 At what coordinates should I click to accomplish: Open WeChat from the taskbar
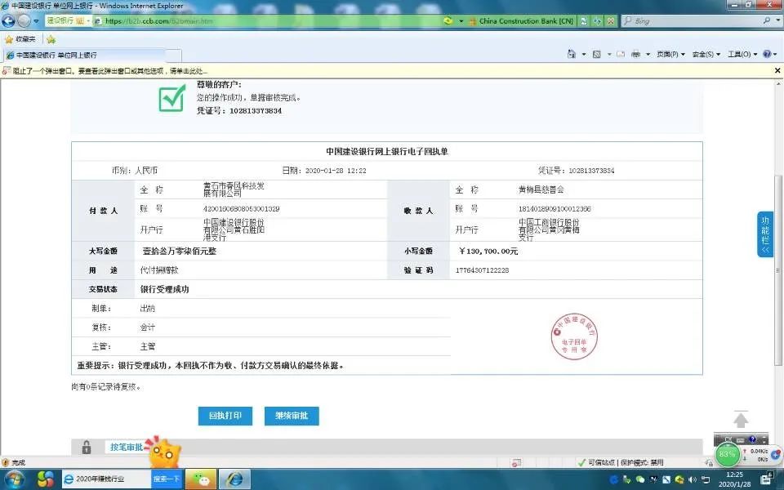pyautogui.click(x=201, y=479)
